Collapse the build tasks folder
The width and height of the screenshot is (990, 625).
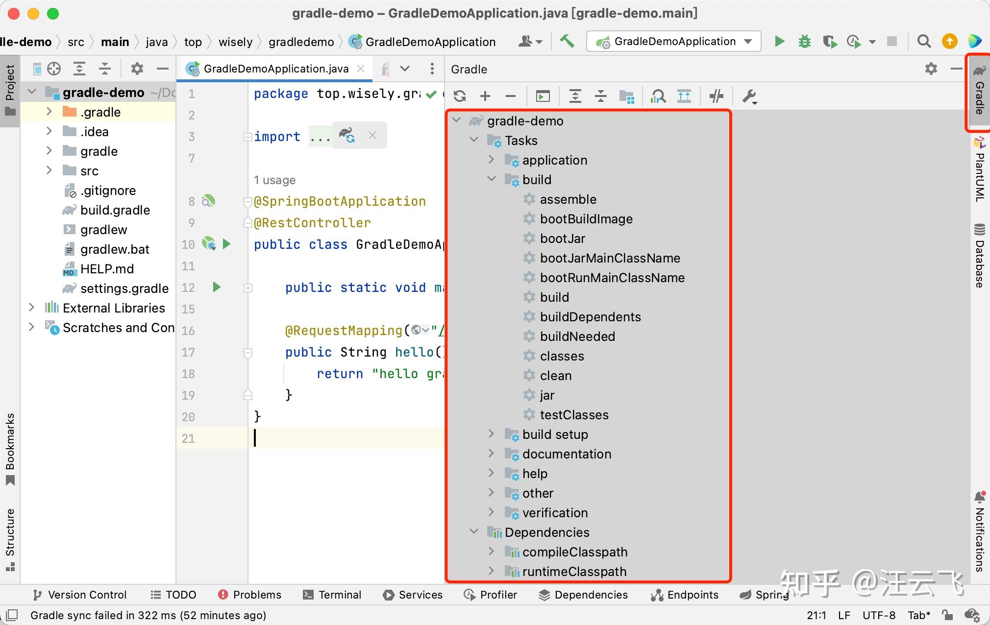pos(491,179)
